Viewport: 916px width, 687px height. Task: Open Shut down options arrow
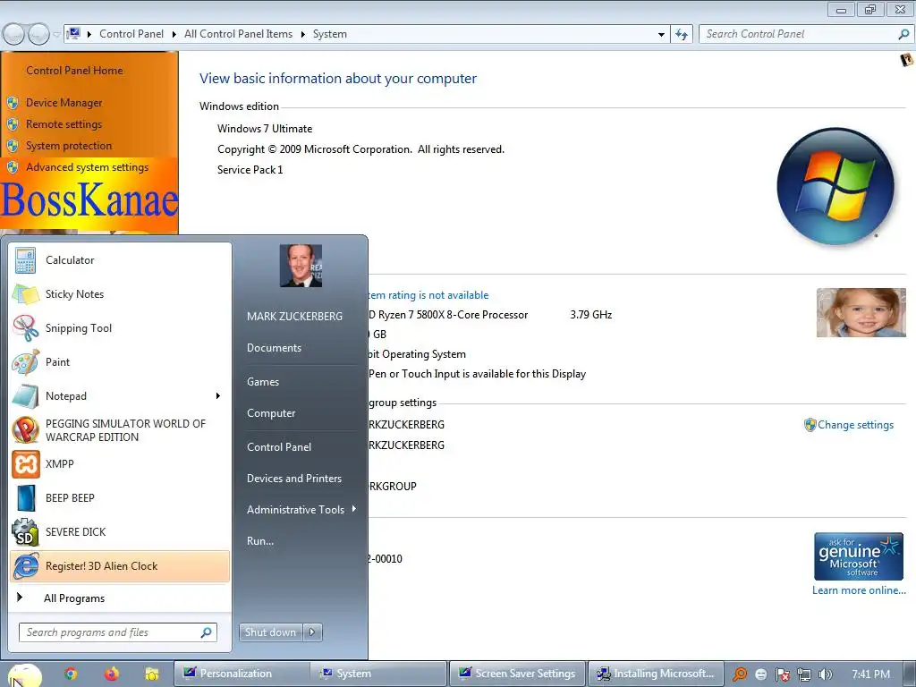pyautogui.click(x=312, y=632)
